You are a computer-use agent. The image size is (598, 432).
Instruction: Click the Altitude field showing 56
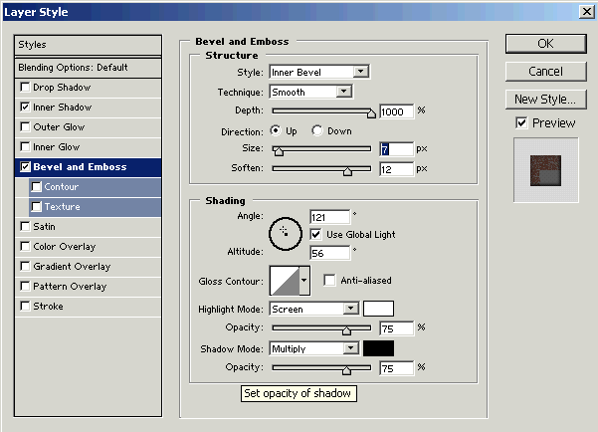(330, 253)
